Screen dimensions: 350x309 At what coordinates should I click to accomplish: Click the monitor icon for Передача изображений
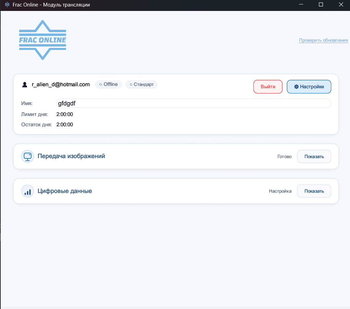point(27,156)
